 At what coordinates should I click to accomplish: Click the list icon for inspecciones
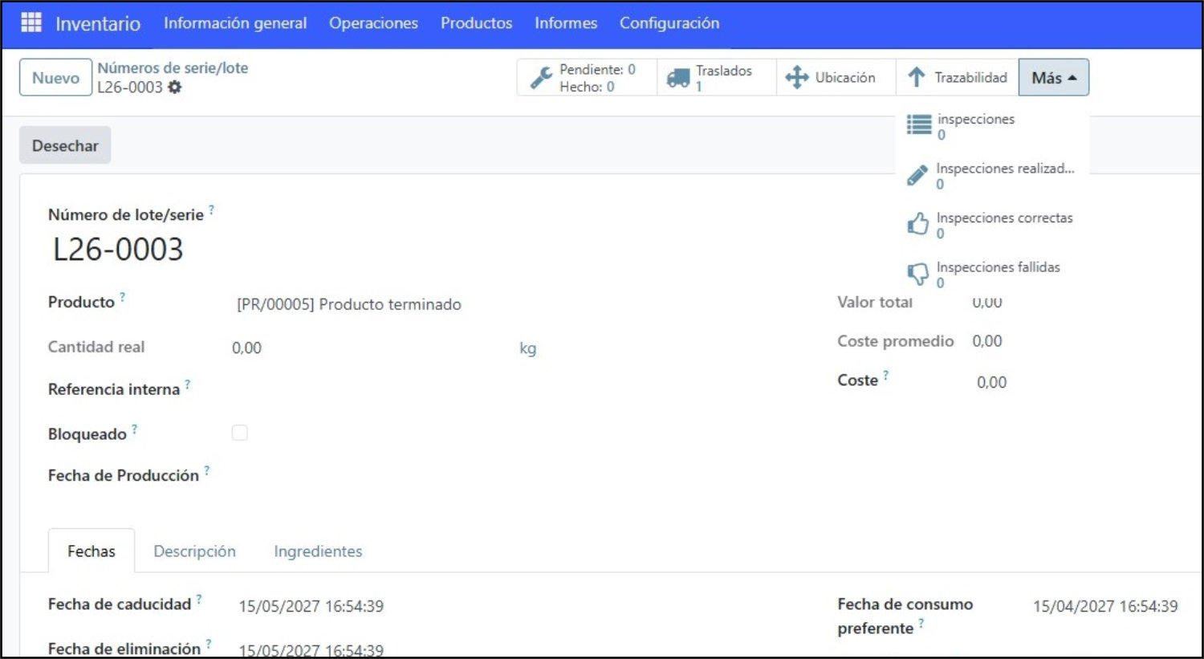(x=919, y=124)
